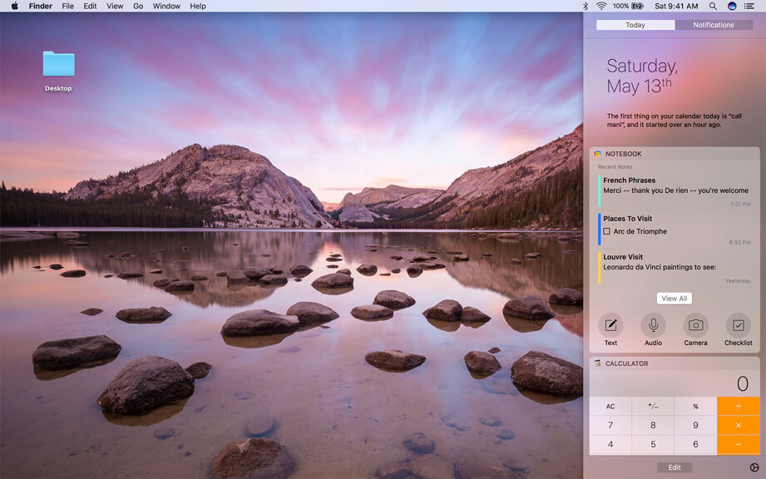Open Siri from the menu bar
The image size is (766, 479).
[x=732, y=6]
